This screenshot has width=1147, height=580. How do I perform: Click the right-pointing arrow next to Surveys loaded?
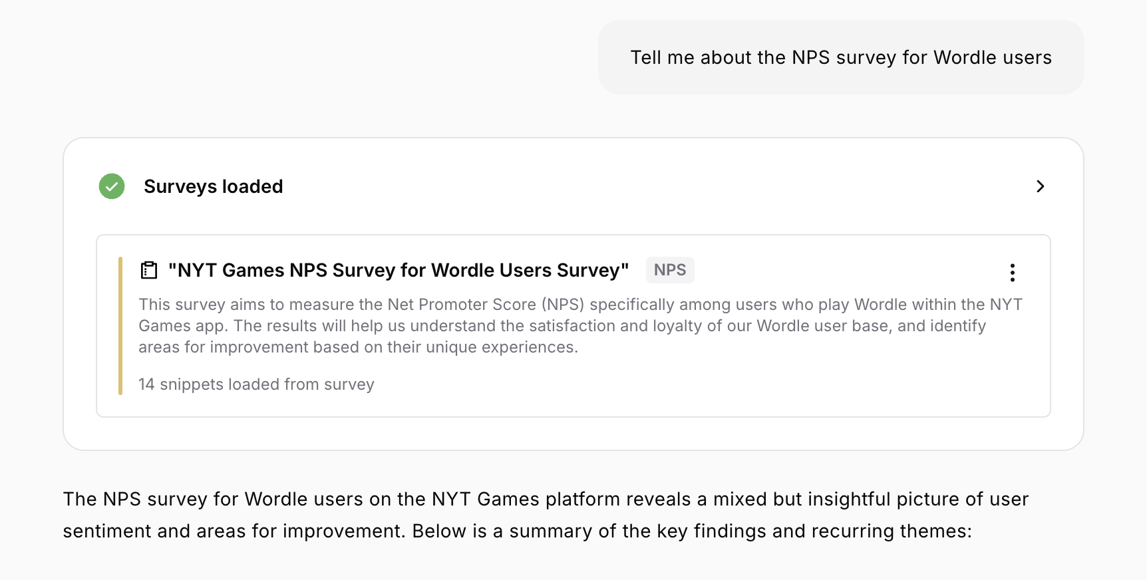click(1040, 186)
